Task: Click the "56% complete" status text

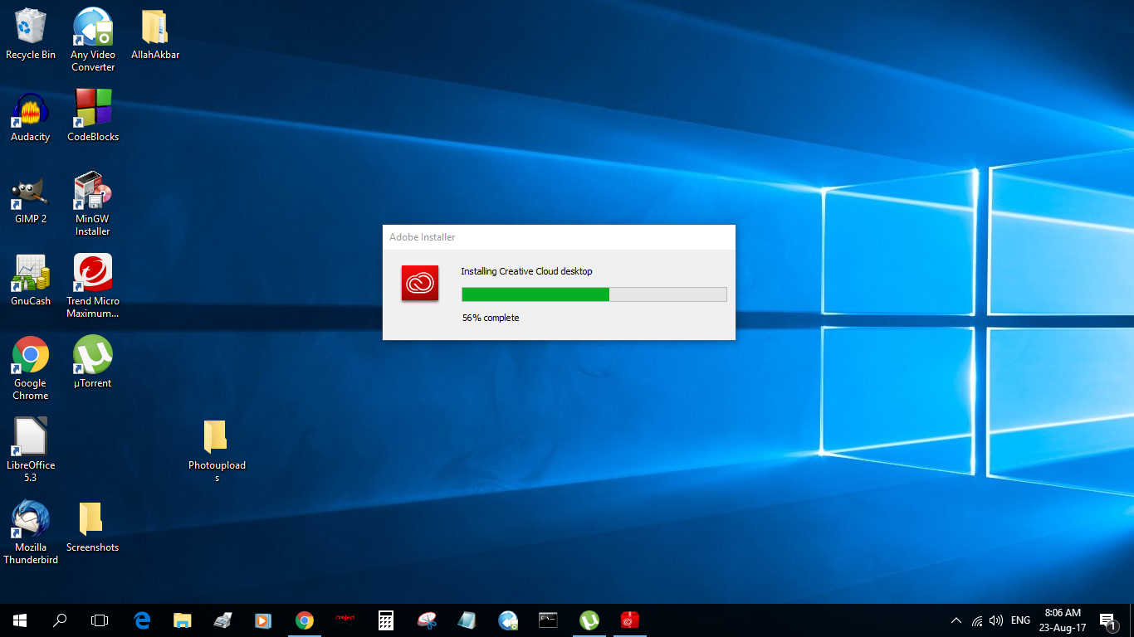Action: click(491, 318)
